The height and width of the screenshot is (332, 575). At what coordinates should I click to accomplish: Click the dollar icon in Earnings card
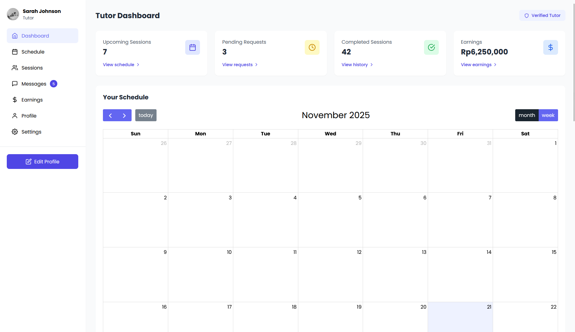click(550, 47)
